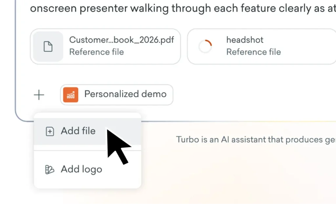Click the loading spinner on headshot attachment

205,46
